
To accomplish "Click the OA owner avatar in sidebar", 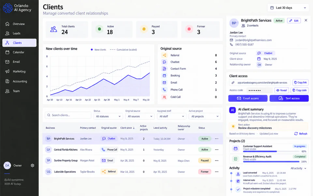I will [x=7, y=165].
